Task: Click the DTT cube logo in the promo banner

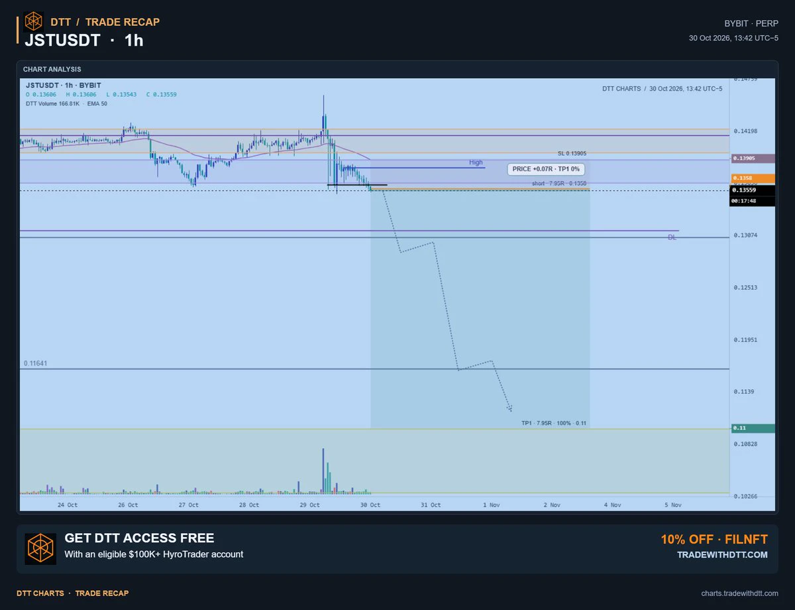Action: click(x=40, y=548)
